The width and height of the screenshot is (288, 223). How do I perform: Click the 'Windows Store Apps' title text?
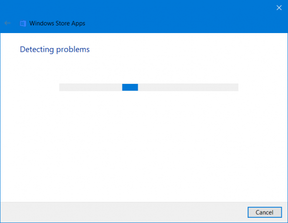(57, 23)
